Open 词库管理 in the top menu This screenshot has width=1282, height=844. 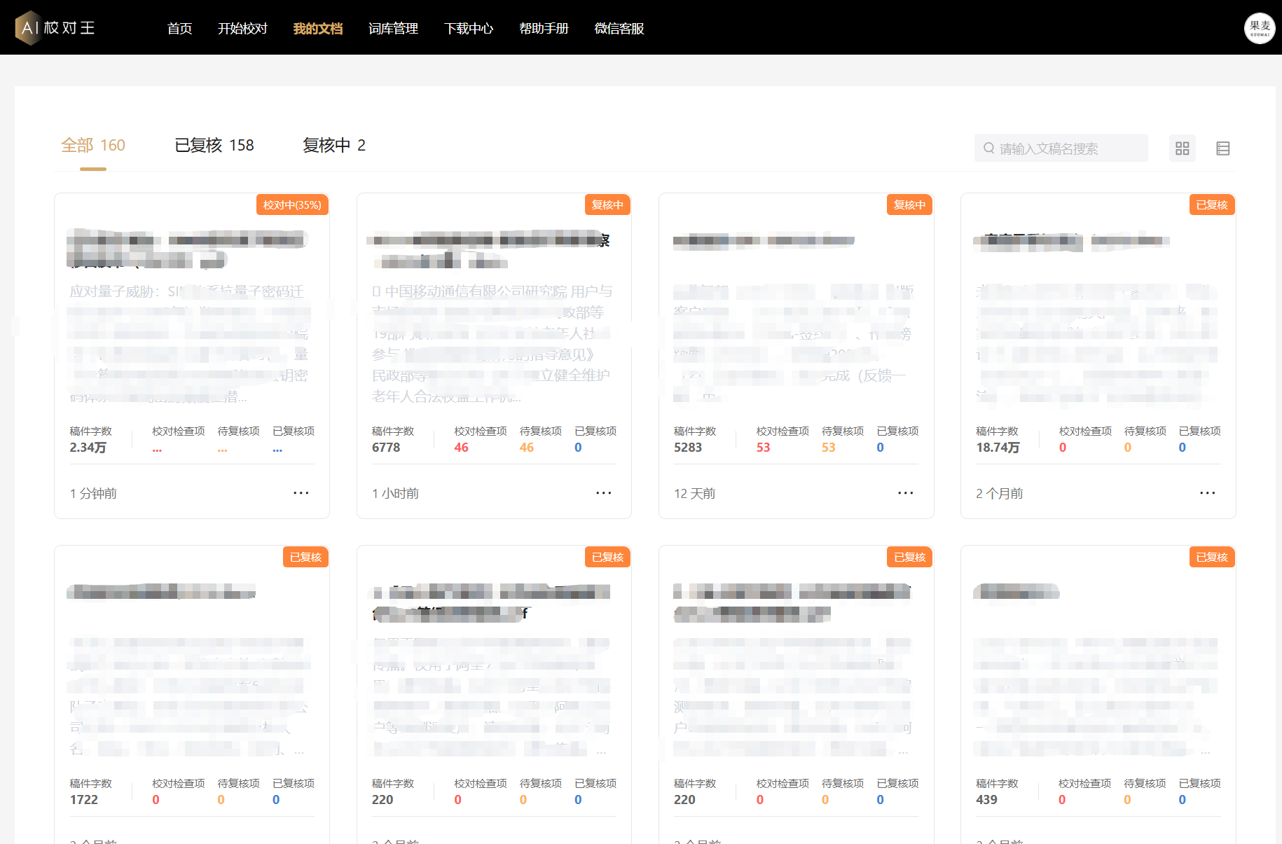pyautogui.click(x=393, y=29)
